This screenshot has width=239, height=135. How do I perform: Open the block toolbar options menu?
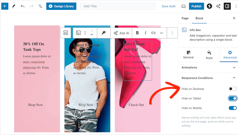[172, 33]
